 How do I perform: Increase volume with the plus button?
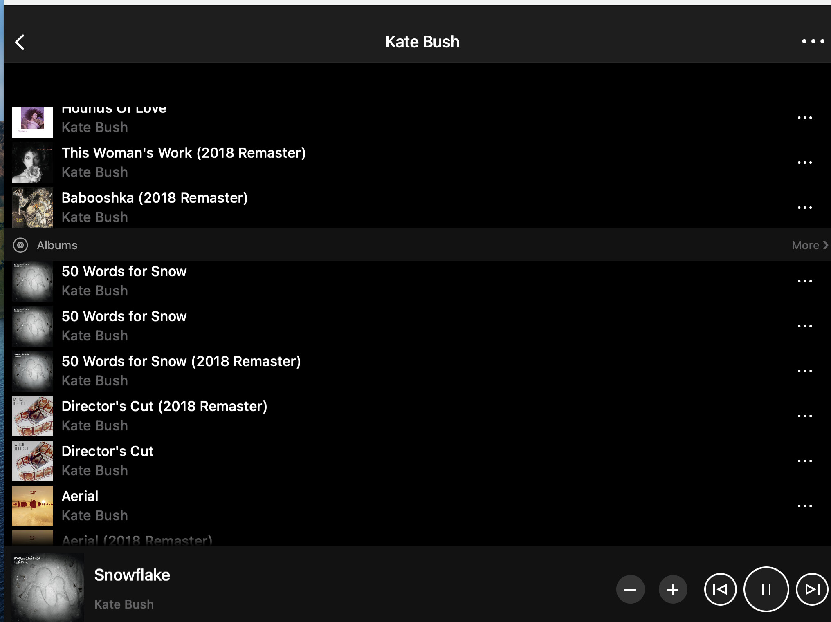click(x=672, y=589)
